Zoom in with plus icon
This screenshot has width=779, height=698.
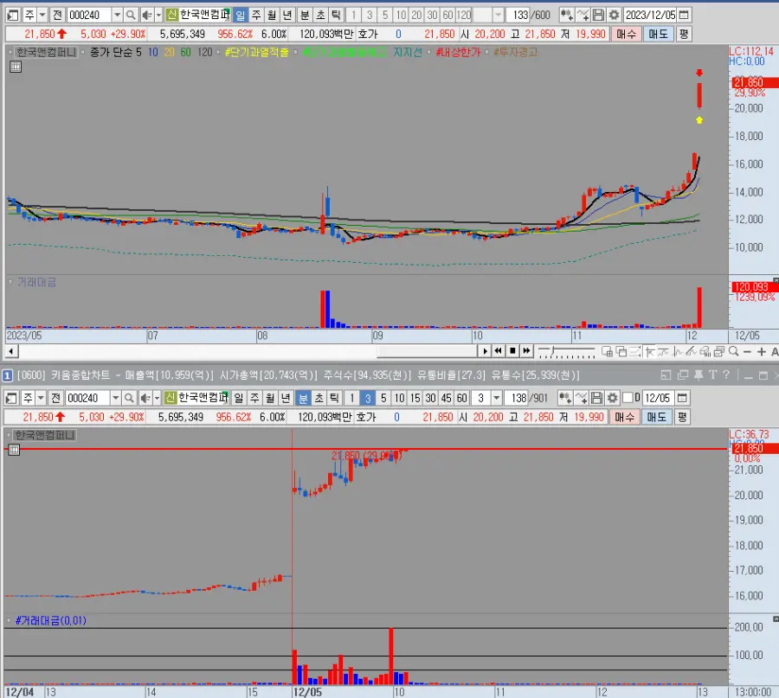coord(761,351)
